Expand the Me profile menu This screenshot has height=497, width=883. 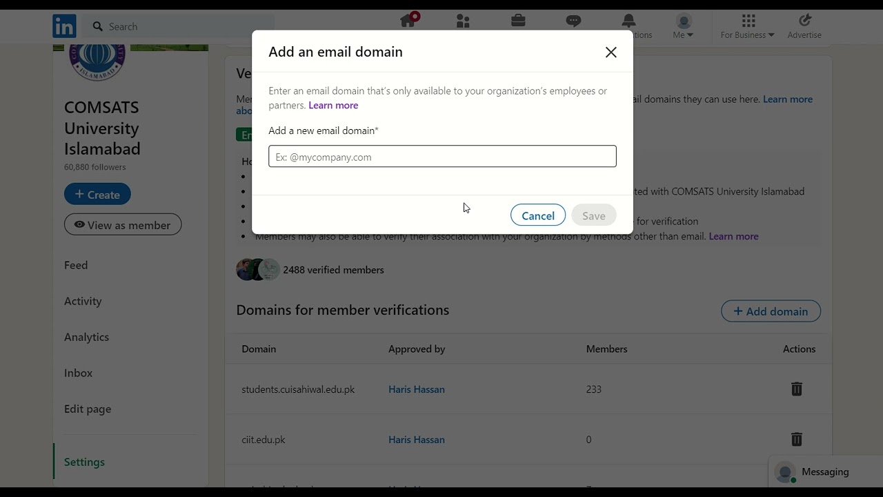pos(683,26)
